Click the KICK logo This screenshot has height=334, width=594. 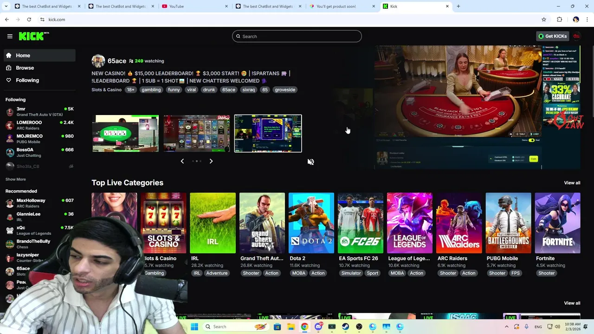coord(33,36)
